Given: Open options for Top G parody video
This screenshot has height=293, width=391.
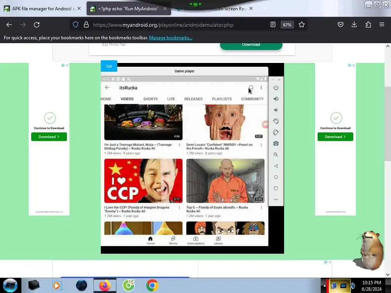Looking at the screenshot, I should click(x=261, y=208).
